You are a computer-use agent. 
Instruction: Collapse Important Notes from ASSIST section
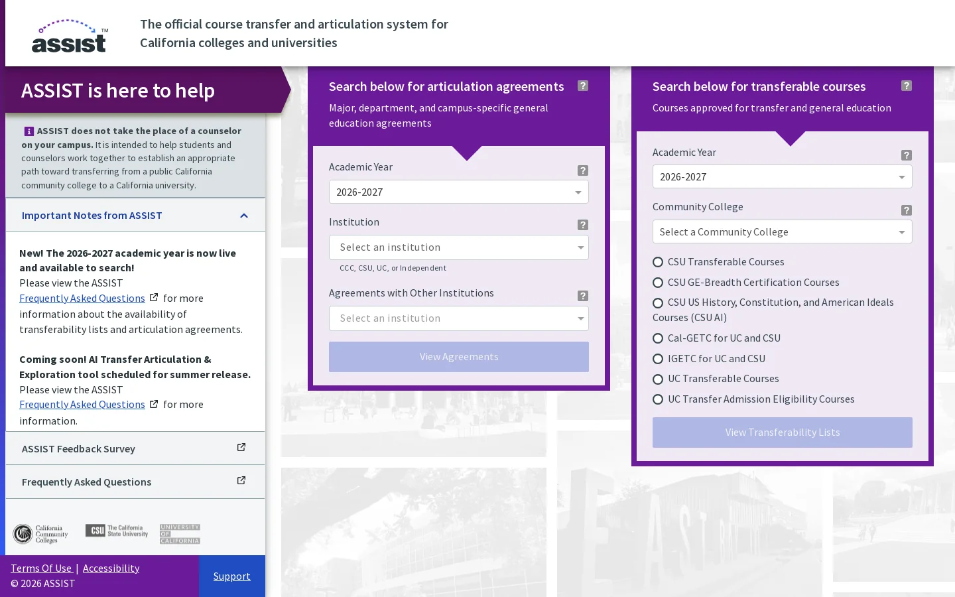(135, 215)
